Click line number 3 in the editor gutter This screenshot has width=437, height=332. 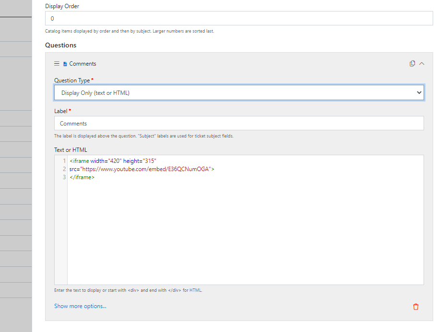64,177
